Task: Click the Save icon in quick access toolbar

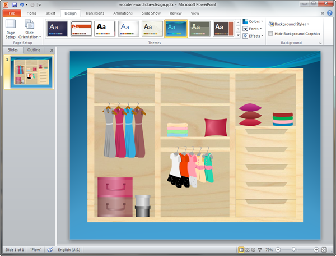Action: point(14,4)
